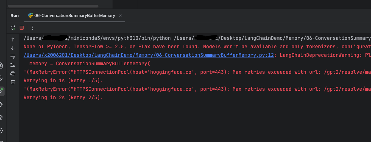The height and width of the screenshot is (142, 371).
Task: Click the "memory = ConversationSummaryBufferMemory(" line
Action: pos(90,64)
